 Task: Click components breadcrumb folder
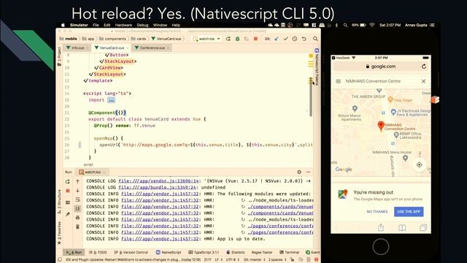point(112,39)
